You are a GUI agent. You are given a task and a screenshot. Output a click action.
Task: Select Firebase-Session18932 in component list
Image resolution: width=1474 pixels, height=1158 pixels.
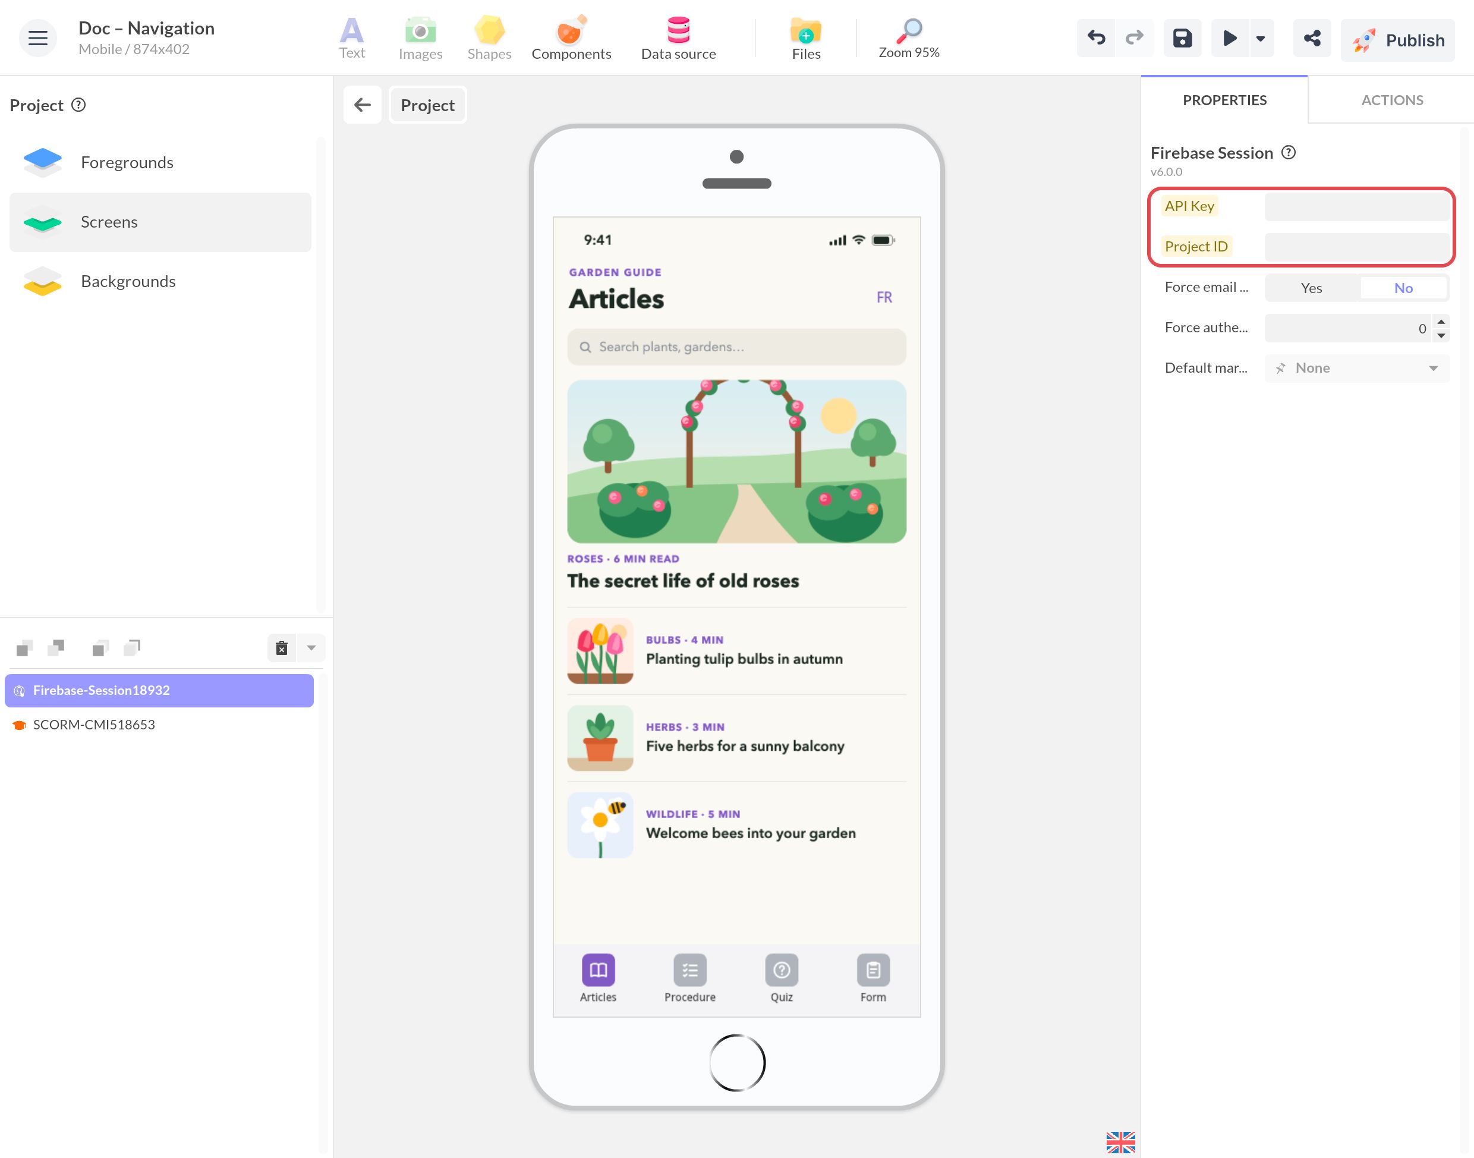[159, 690]
